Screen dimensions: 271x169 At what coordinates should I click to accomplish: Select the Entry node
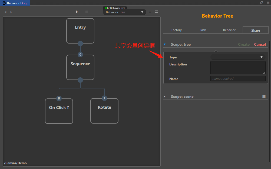pyautogui.click(x=80, y=31)
